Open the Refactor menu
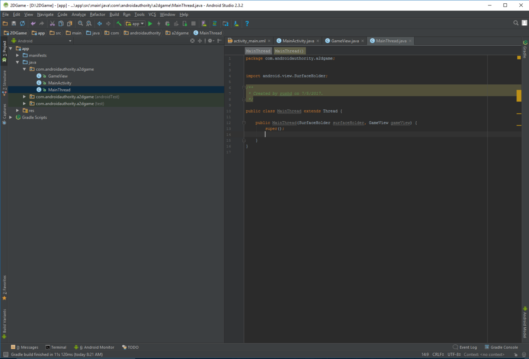Screen dimensions: 529x359 (x=97, y=15)
